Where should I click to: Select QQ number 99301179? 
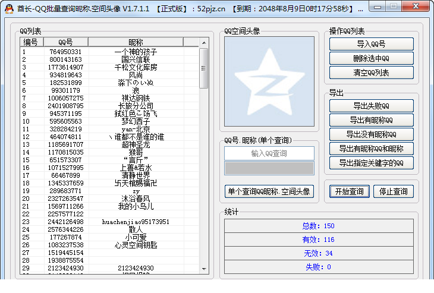point(65,90)
